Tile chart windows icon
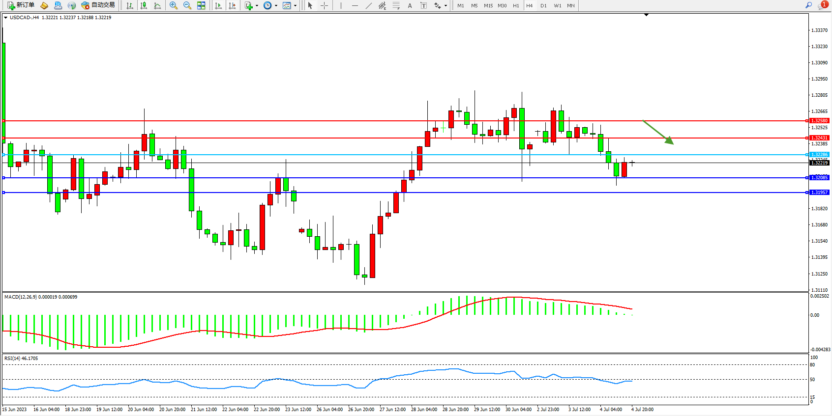 point(201,5)
